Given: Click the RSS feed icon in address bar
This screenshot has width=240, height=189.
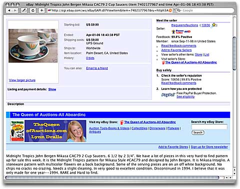Looking at the screenshot, I should pos(170,10).
